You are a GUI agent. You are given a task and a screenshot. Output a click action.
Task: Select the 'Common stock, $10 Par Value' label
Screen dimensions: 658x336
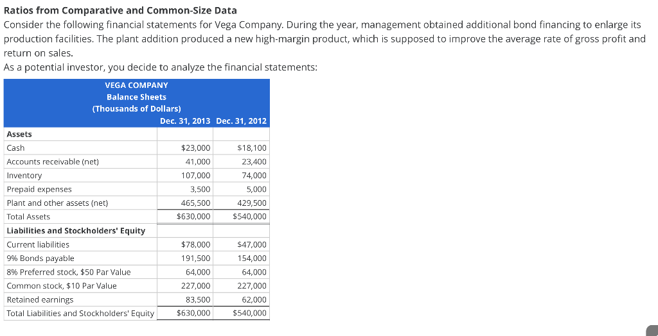(x=62, y=286)
